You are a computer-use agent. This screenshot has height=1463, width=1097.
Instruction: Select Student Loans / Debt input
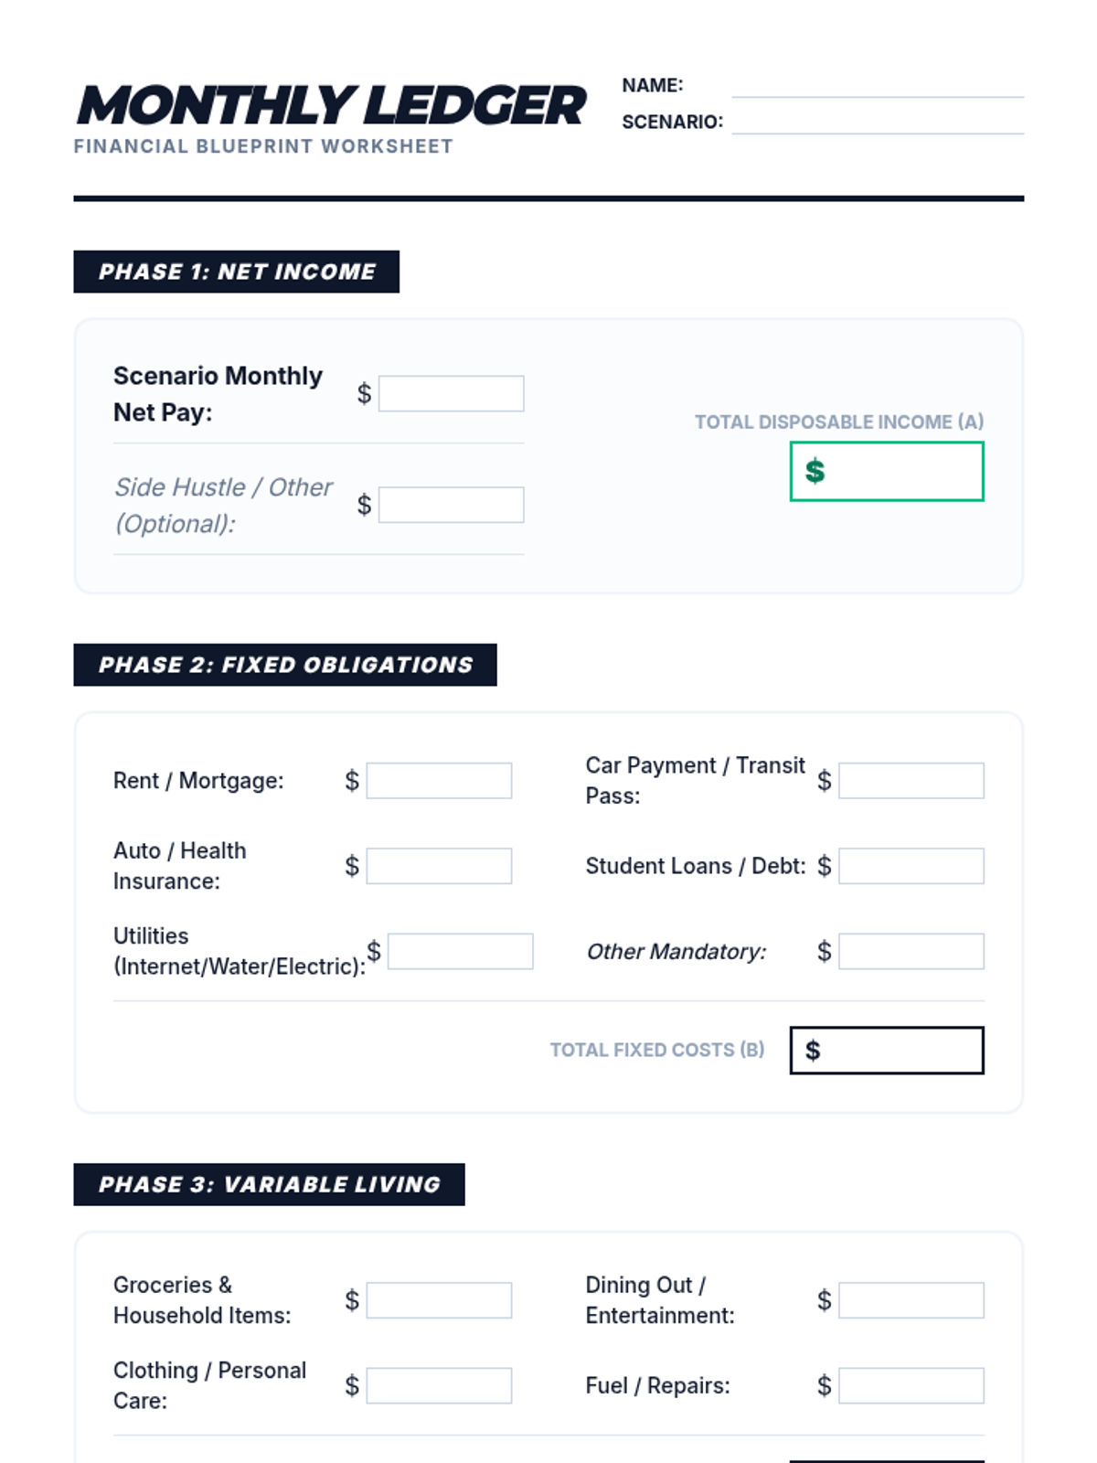911,866
